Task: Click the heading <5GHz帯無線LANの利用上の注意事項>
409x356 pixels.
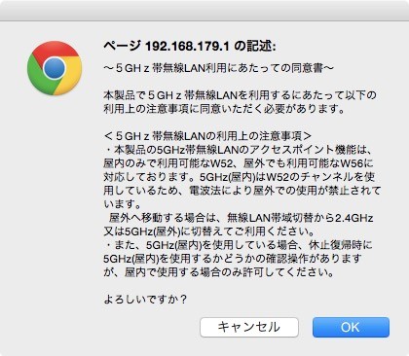Action: [x=208, y=136]
